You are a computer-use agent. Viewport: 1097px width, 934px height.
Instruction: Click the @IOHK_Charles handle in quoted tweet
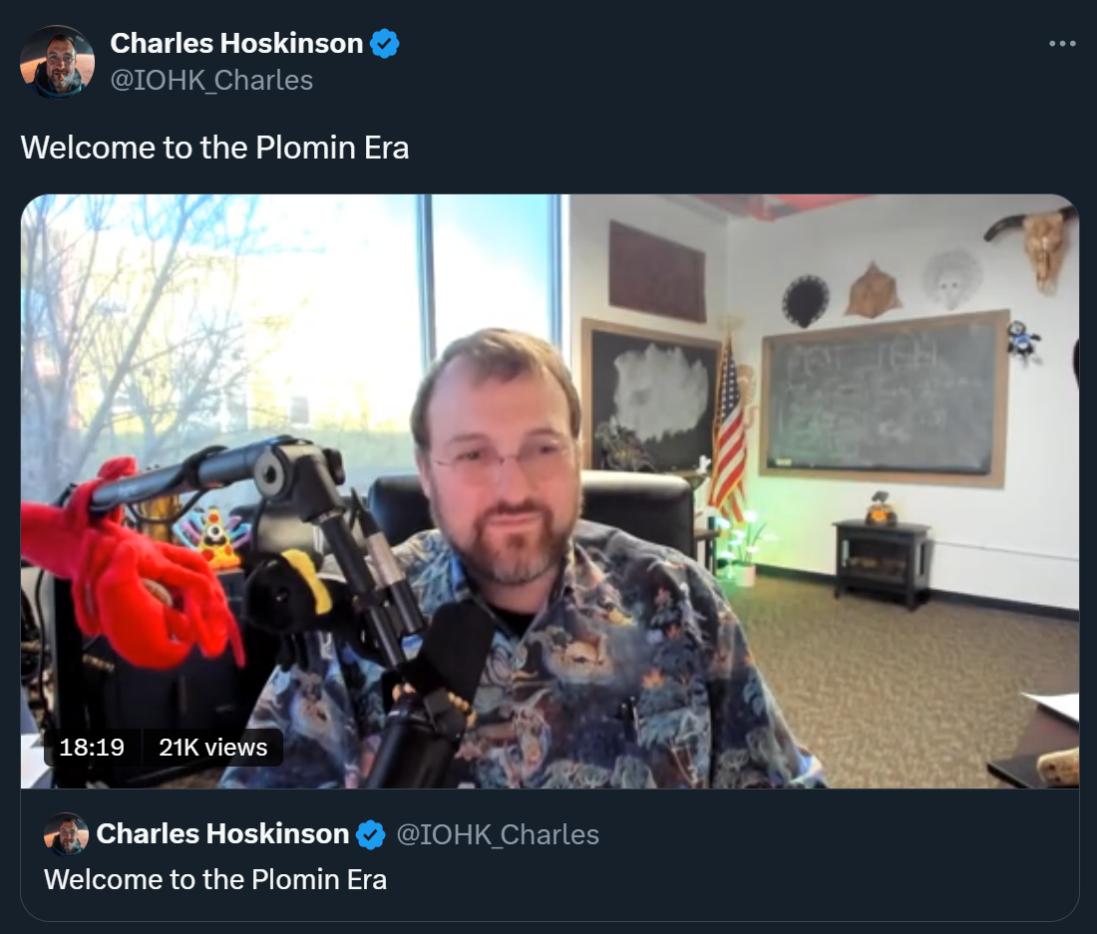click(498, 834)
